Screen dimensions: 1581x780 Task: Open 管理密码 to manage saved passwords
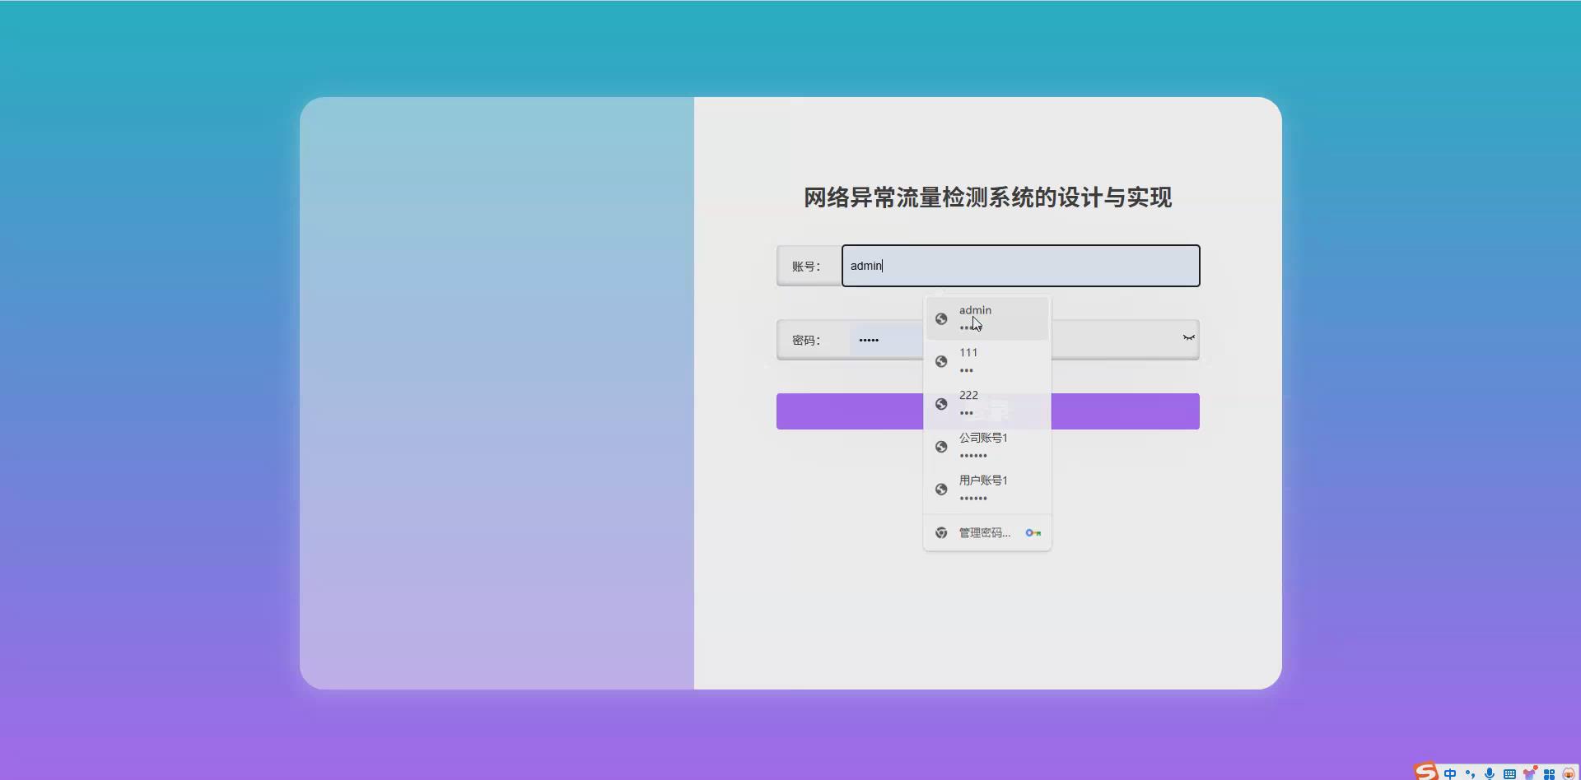coord(982,532)
